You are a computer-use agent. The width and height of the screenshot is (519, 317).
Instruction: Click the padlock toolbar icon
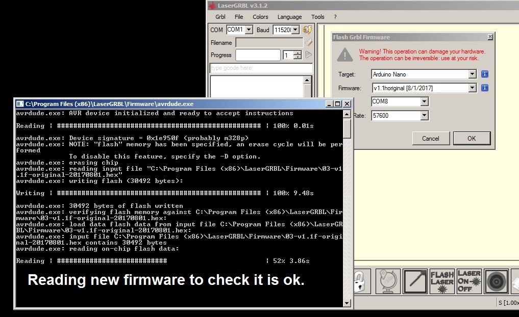point(362,282)
